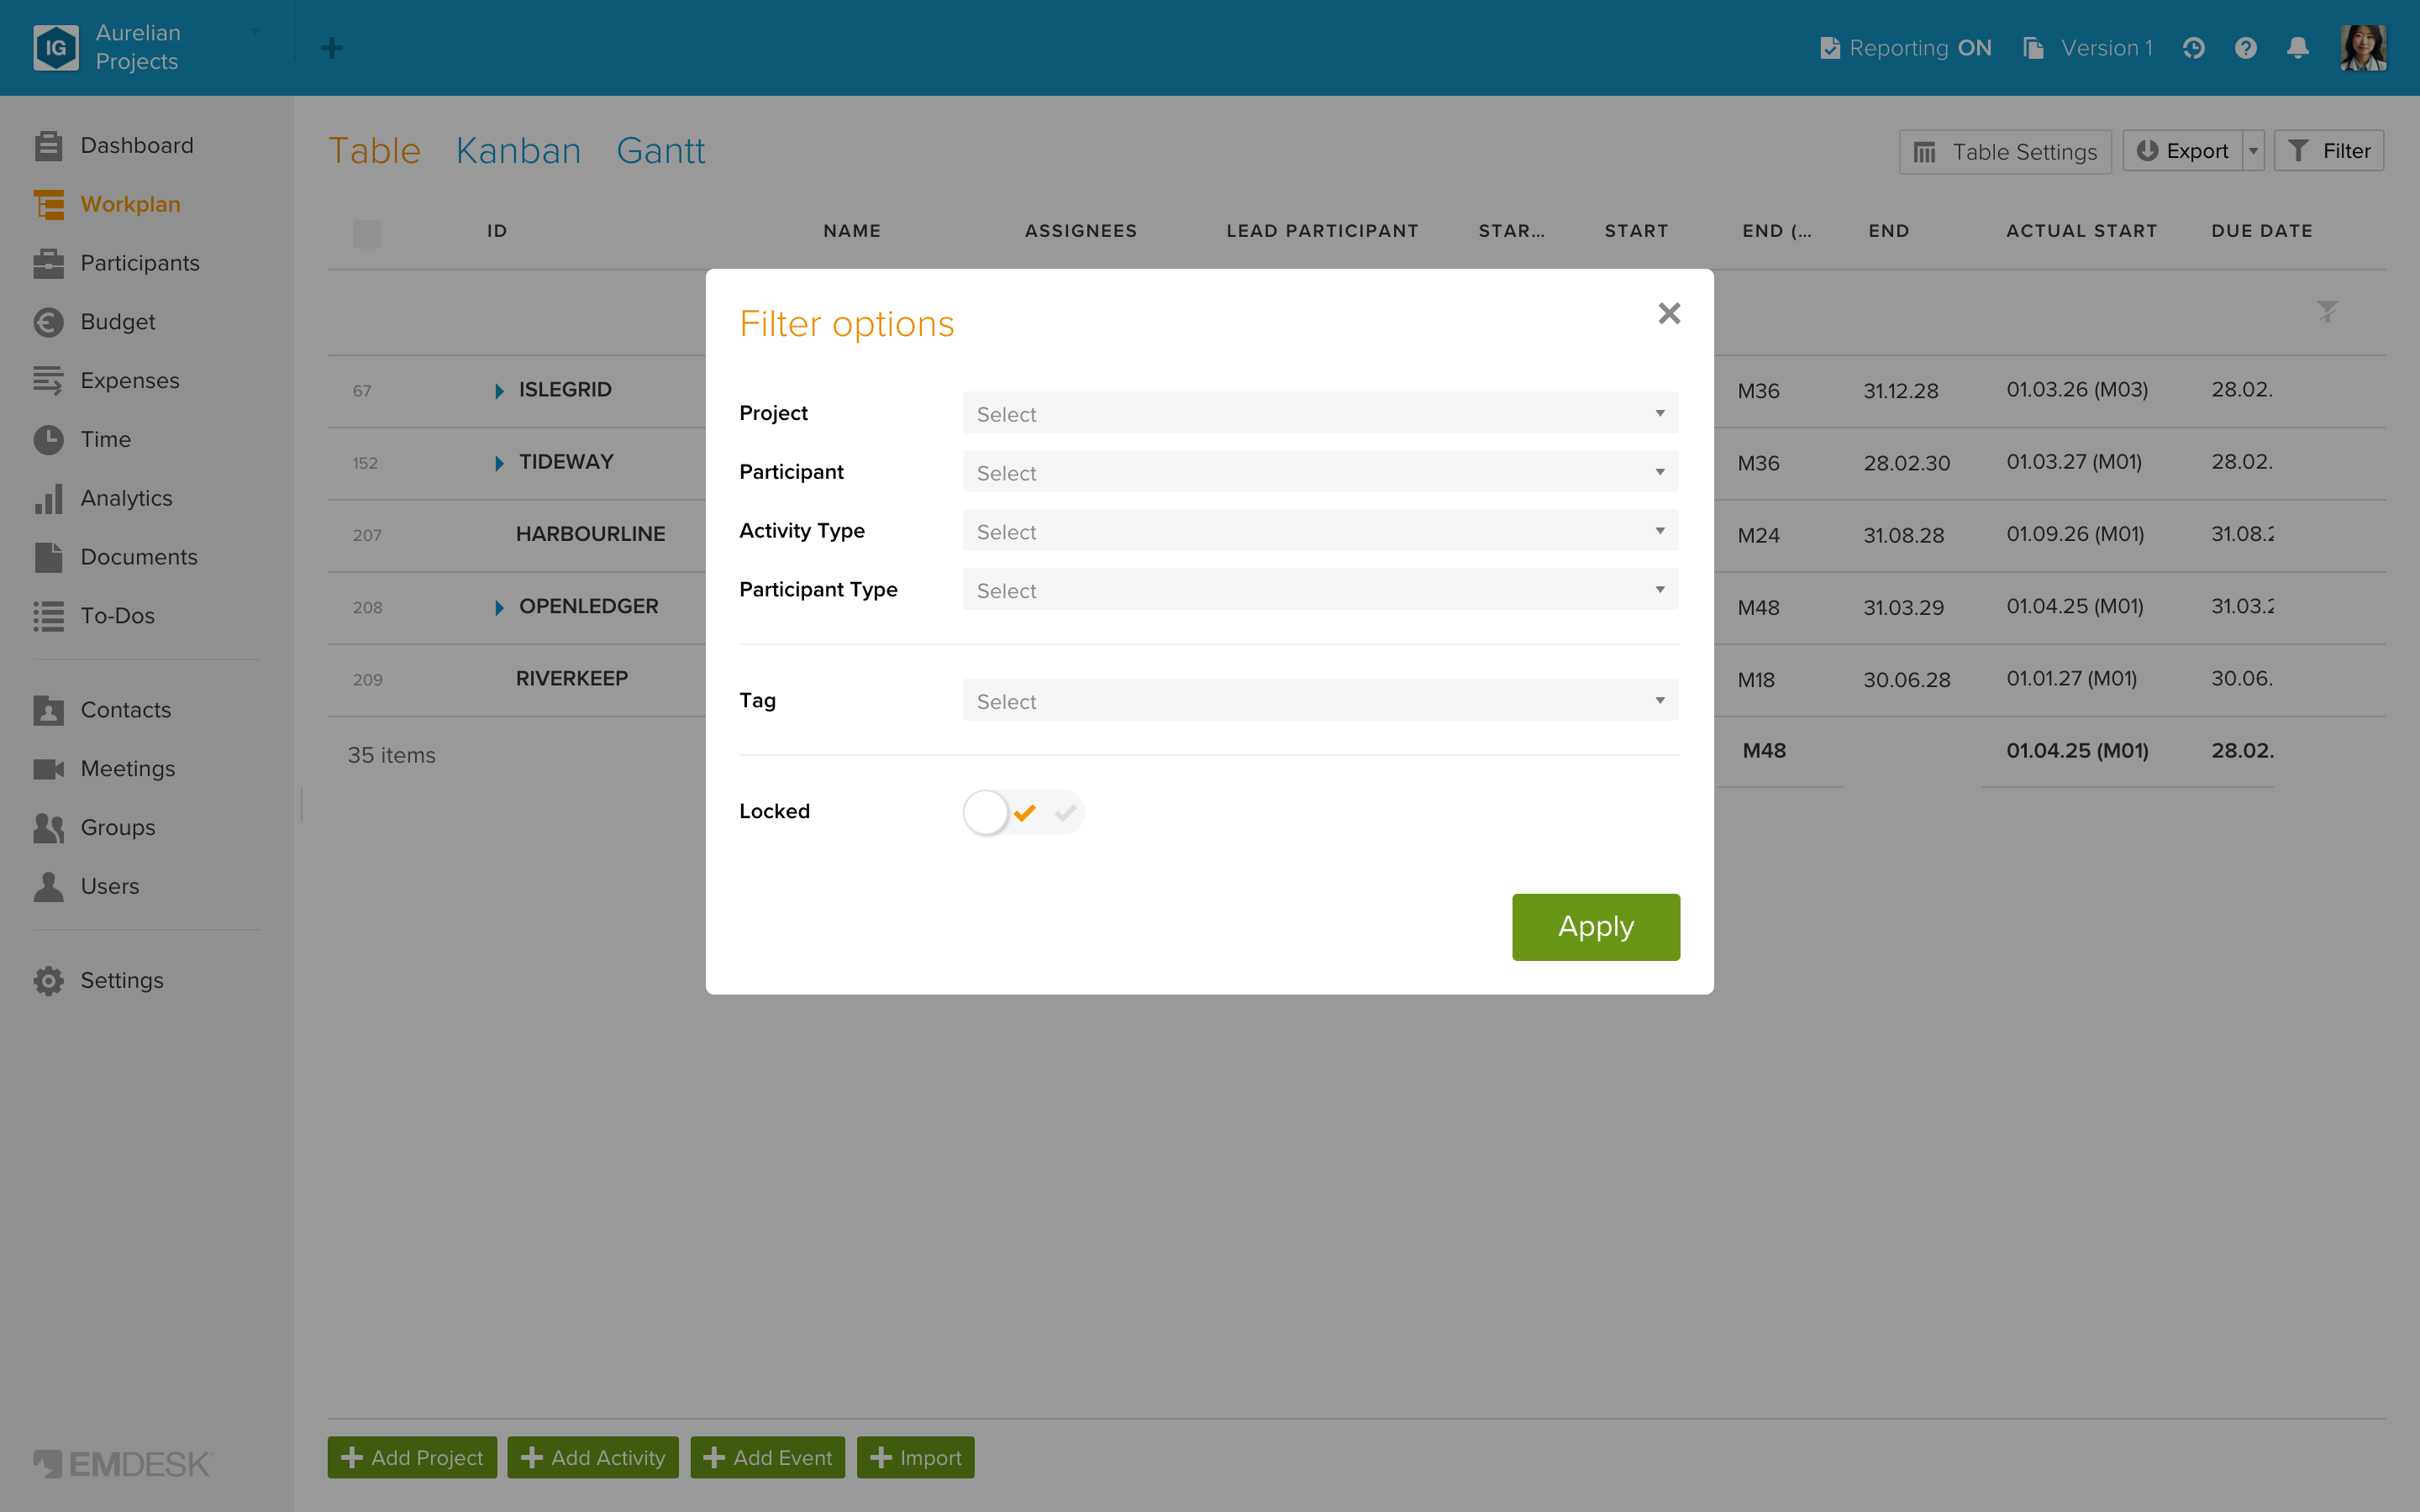Open the Activity Type dropdown
The height and width of the screenshot is (1512, 2420).
click(x=1320, y=531)
